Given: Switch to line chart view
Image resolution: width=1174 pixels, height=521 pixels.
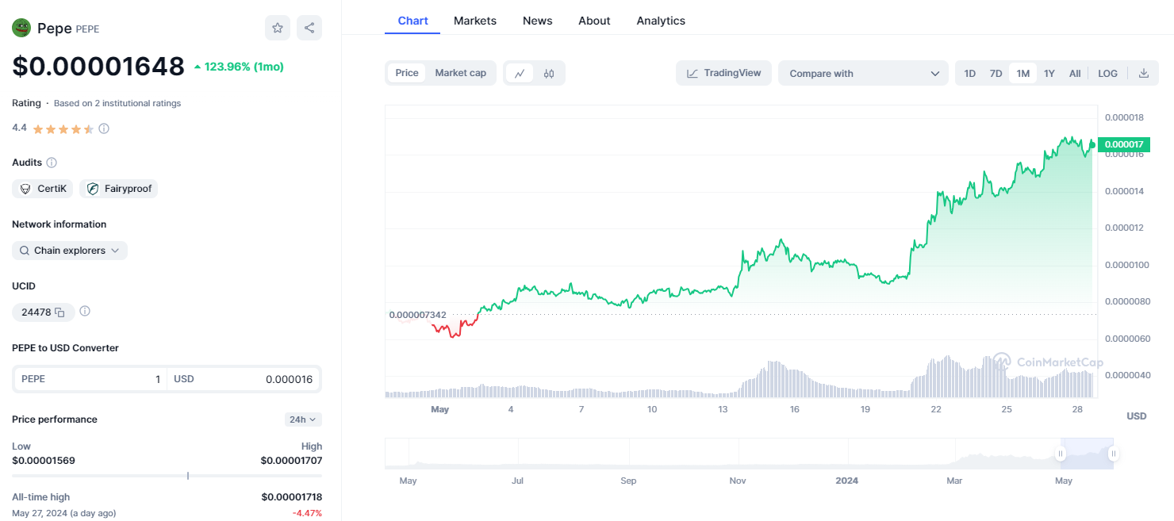Looking at the screenshot, I should click(x=520, y=73).
